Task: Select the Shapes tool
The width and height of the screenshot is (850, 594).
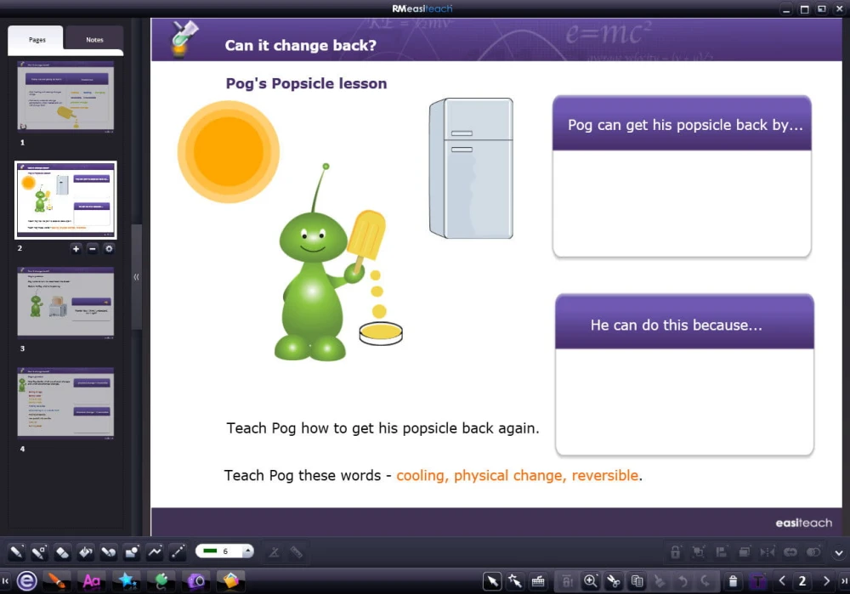Action: click(x=132, y=552)
